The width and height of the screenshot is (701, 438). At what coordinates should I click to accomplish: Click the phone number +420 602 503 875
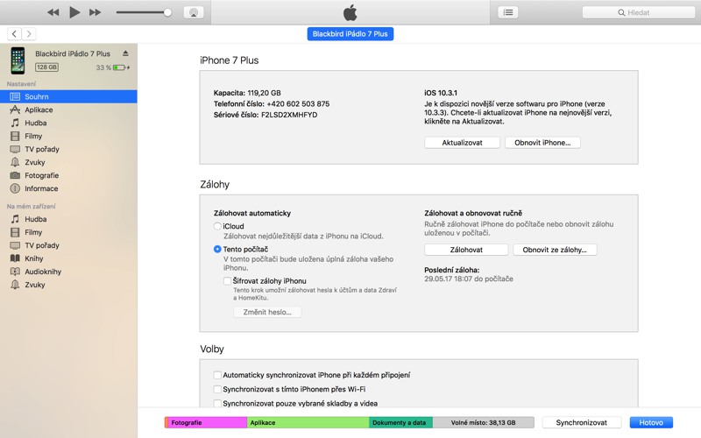(x=298, y=103)
